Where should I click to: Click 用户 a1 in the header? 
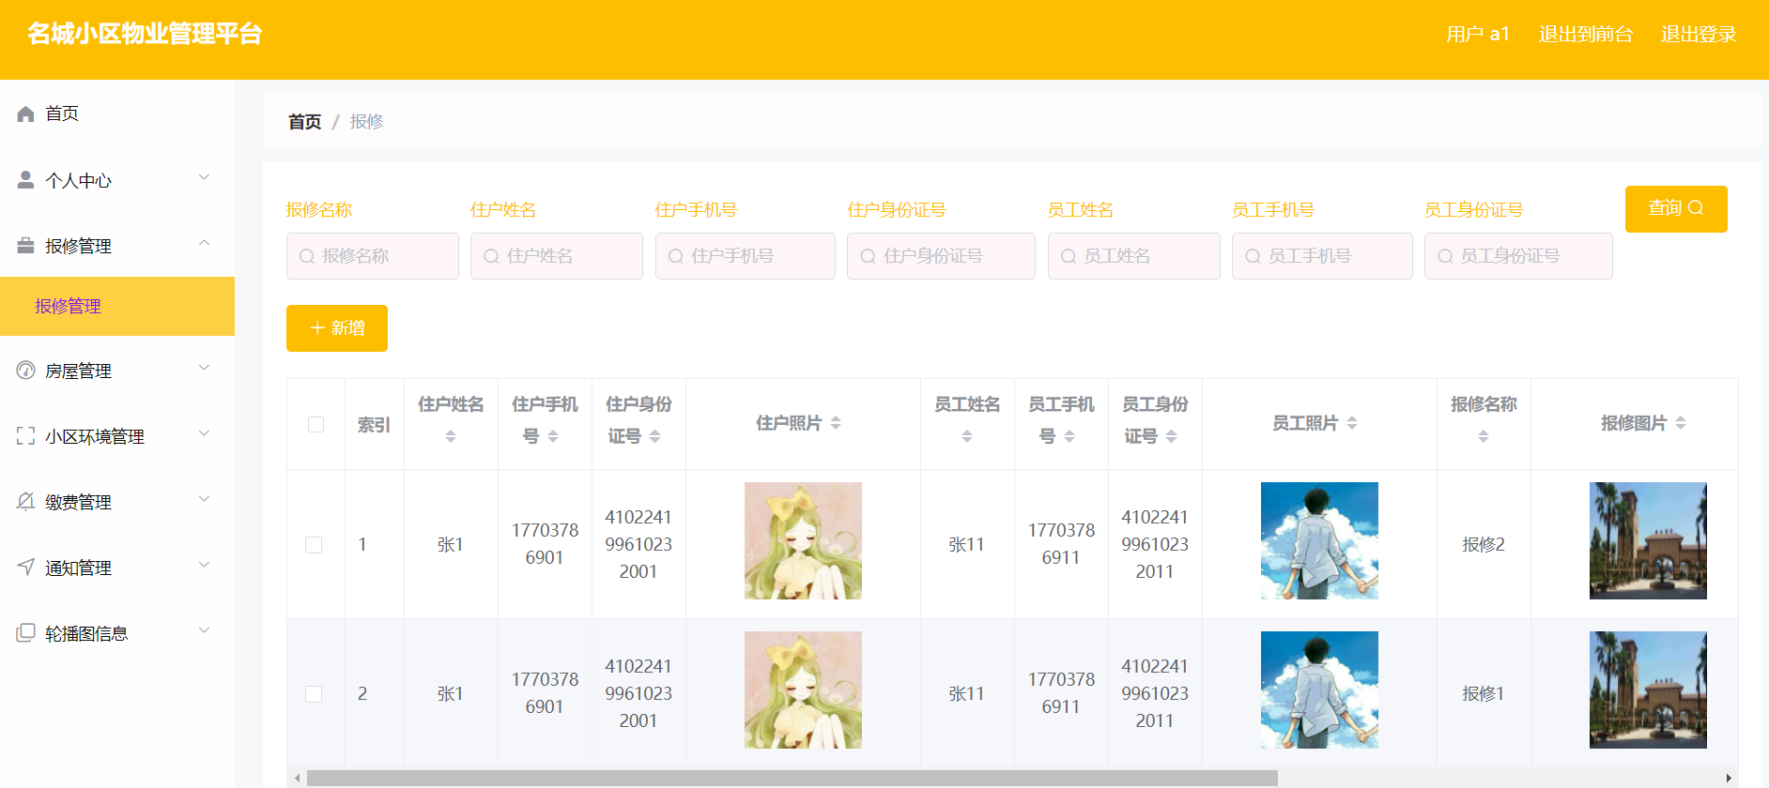[1478, 35]
